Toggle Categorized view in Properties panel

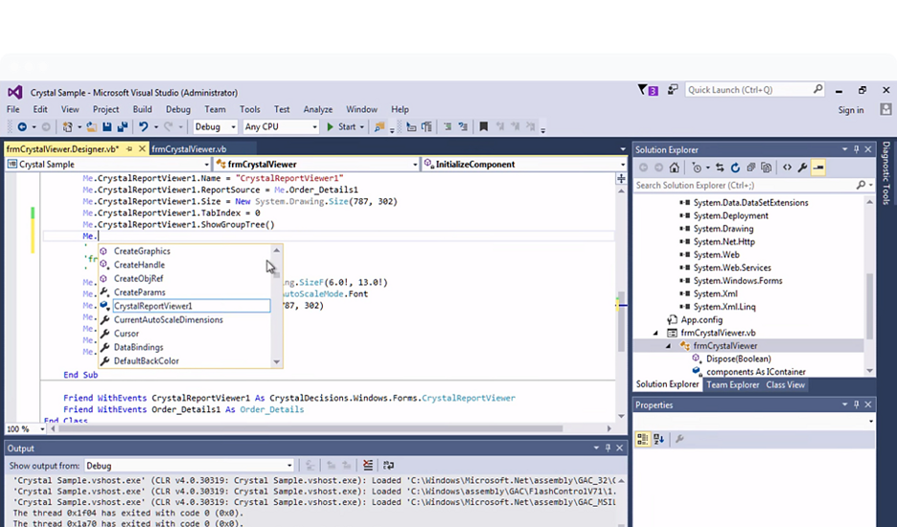coord(644,439)
